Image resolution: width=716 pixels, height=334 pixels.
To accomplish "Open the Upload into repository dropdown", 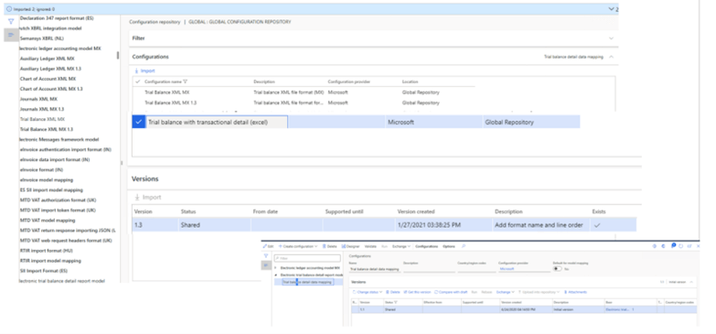I will click(539, 292).
